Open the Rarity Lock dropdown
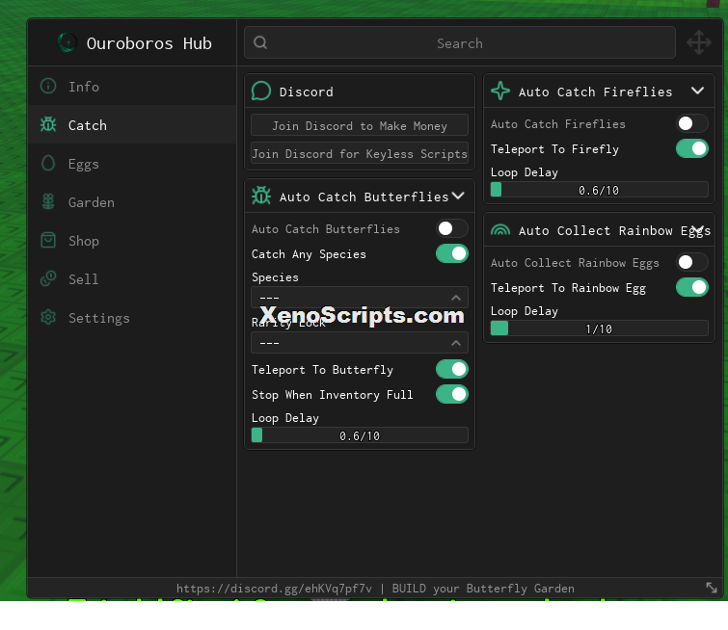 [x=360, y=343]
